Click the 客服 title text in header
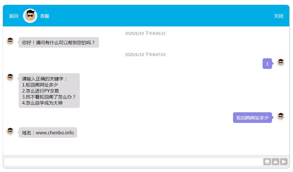This screenshot has width=293, height=172. click(x=45, y=16)
